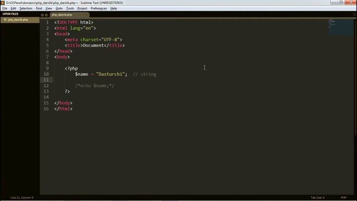Click the previous tab arrow left of php_darslik.php tab
Screen dimensions: 357x201
[x=42, y=15]
